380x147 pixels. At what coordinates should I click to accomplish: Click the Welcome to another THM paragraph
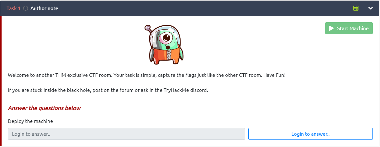(x=146, y=76)
